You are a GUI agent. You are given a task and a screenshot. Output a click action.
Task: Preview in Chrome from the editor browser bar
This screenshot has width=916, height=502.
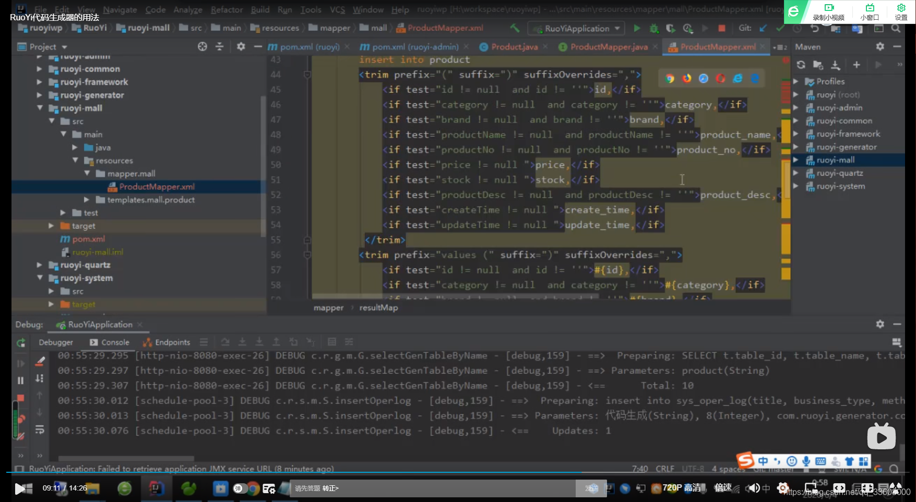coord(670,78)
